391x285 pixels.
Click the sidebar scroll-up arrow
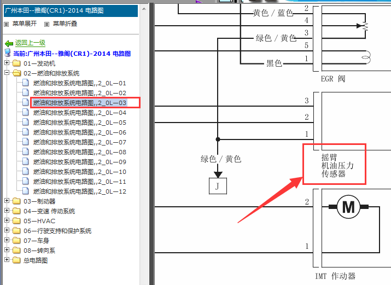click(x=144, y=9)
